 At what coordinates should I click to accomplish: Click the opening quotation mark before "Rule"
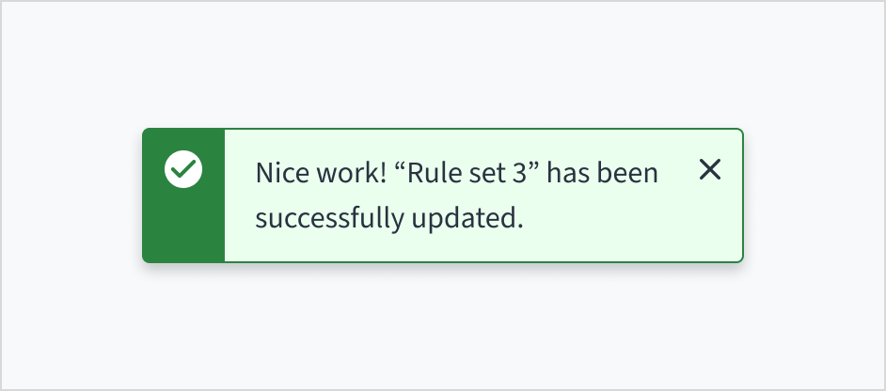400,167
